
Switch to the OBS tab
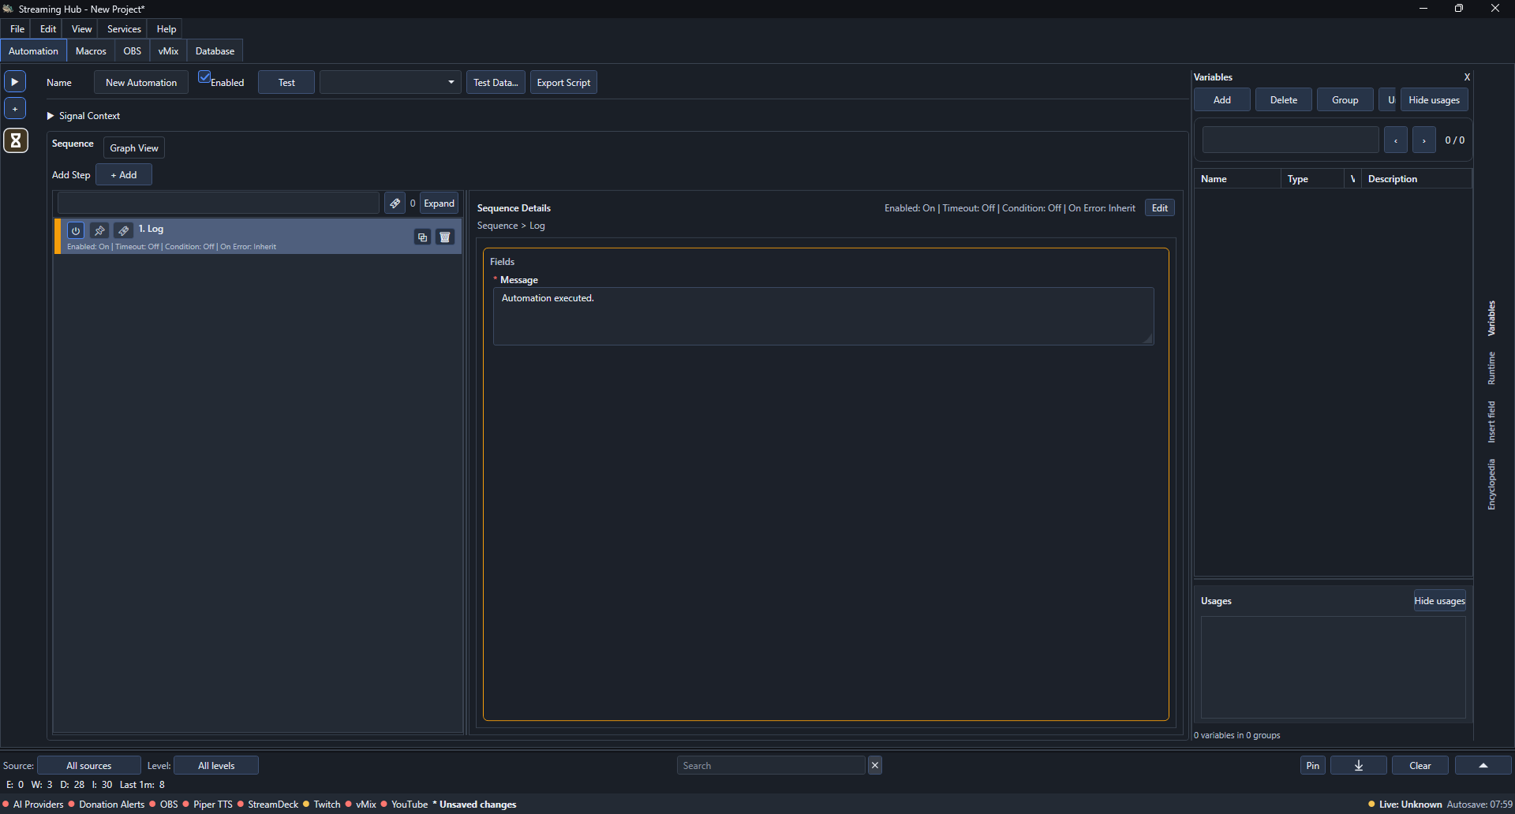point(133,50)
